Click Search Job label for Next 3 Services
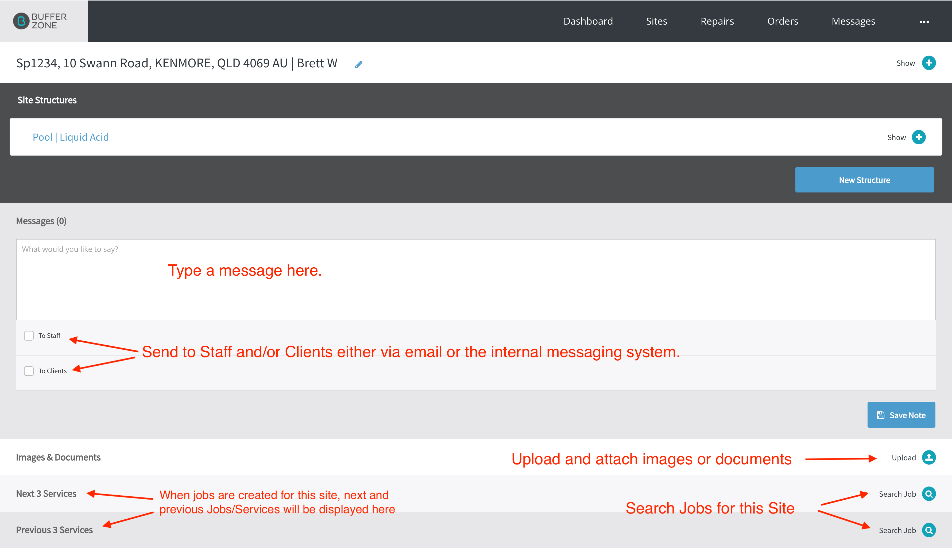The image size is (952, 548). 897,494
